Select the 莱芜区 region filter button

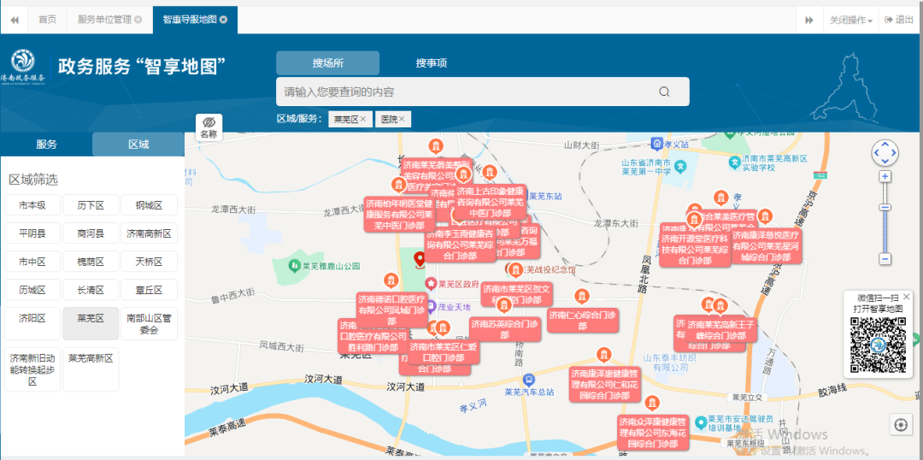pyautogui.click(x=91, y=323)
